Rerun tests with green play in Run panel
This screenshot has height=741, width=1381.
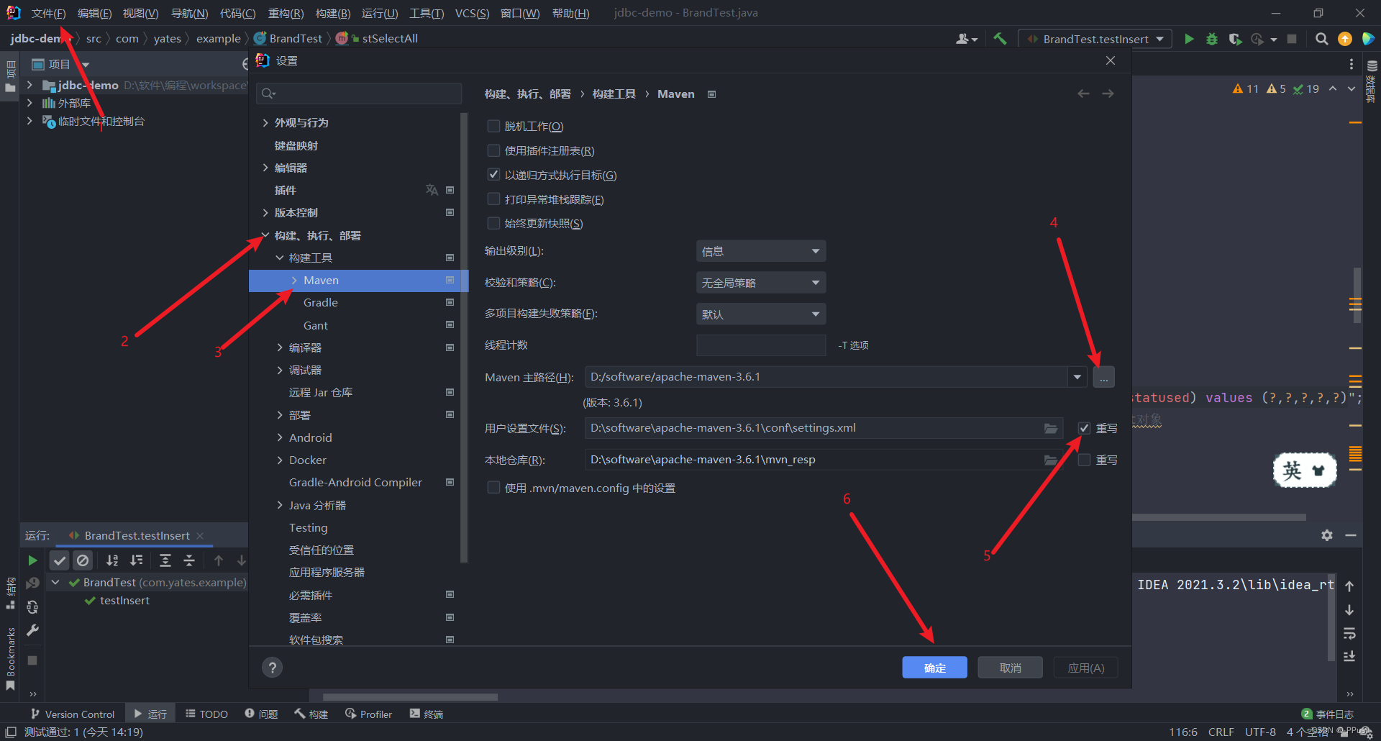click(x=32, y=560)
